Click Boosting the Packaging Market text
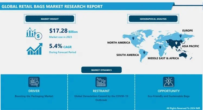 point(34,96)
